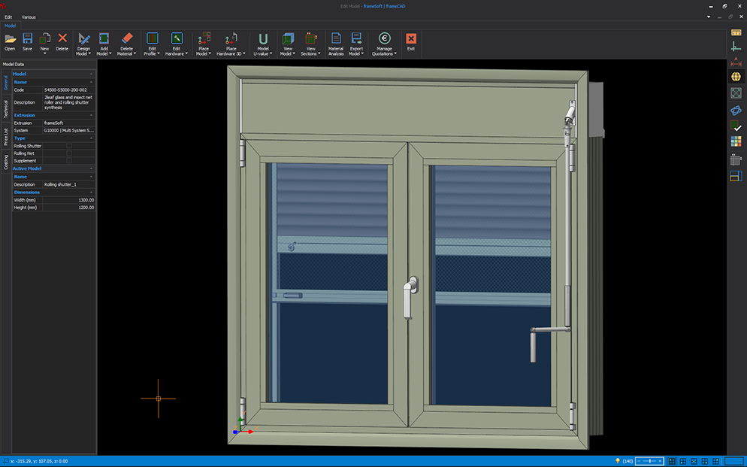
Task: Switch to the Technical side tab
Action: click(6, 108)
